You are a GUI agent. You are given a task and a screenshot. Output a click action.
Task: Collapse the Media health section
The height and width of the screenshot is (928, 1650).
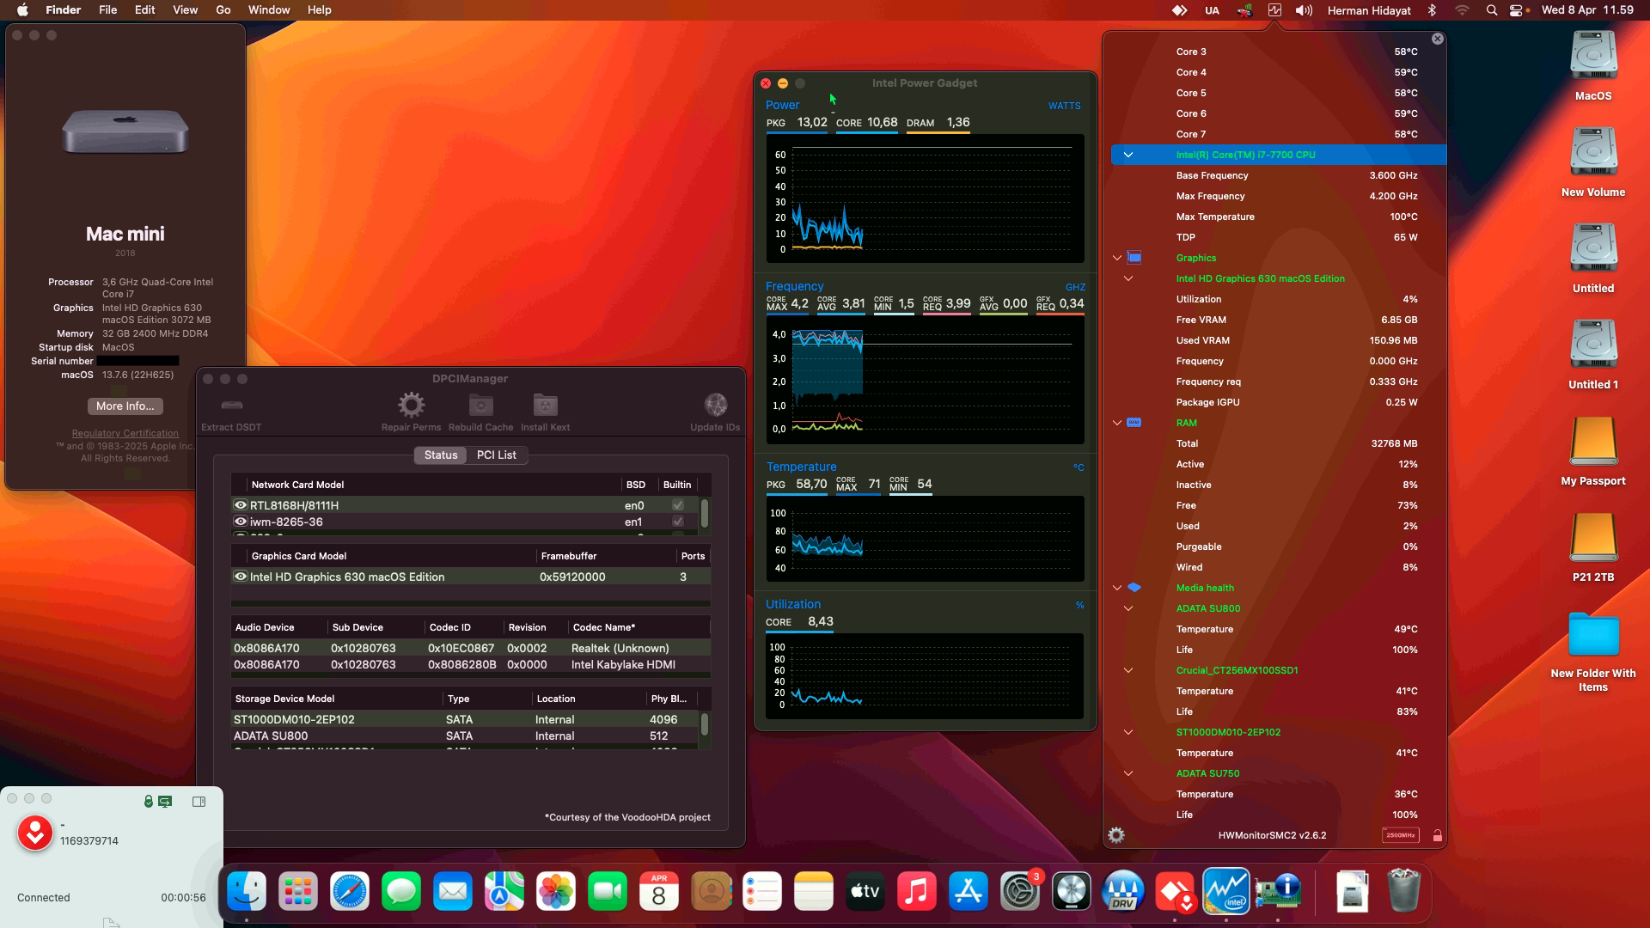(x=1117, y=588)
